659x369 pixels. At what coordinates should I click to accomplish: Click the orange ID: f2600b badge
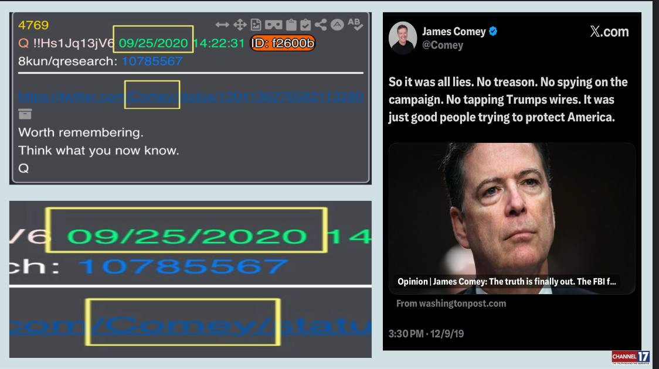pyautogui.click(x=283, y=43)
